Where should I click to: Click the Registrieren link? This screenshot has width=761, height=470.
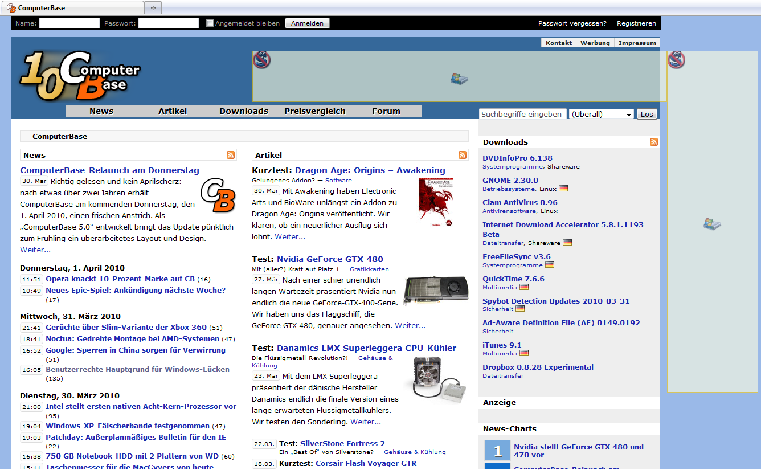[637, 23]
